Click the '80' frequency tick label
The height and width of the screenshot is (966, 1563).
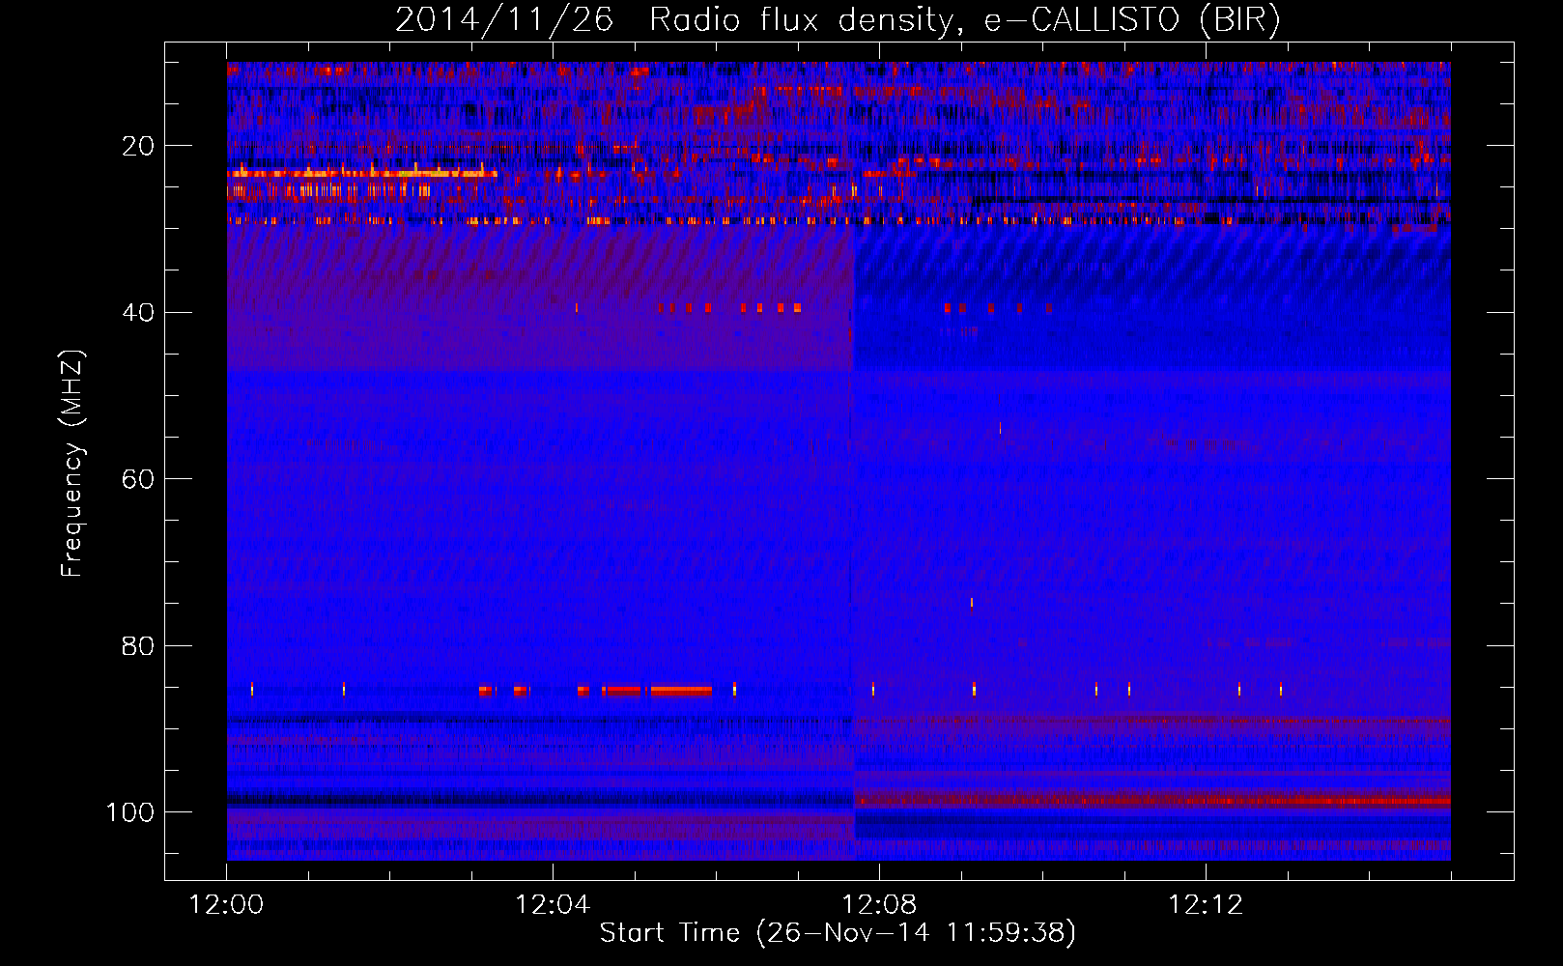[x=139, y=645]
